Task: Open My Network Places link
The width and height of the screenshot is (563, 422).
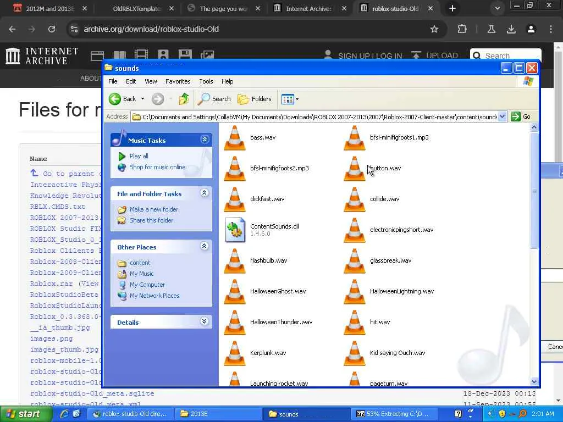Action: point(154,296)
